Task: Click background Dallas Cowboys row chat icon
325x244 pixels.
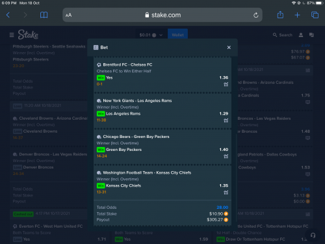Action: click(307, 174)
